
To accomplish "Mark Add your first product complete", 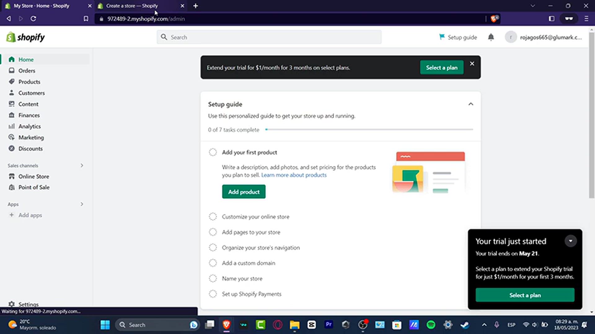I will pyautogui.click(x=213, y=152).
